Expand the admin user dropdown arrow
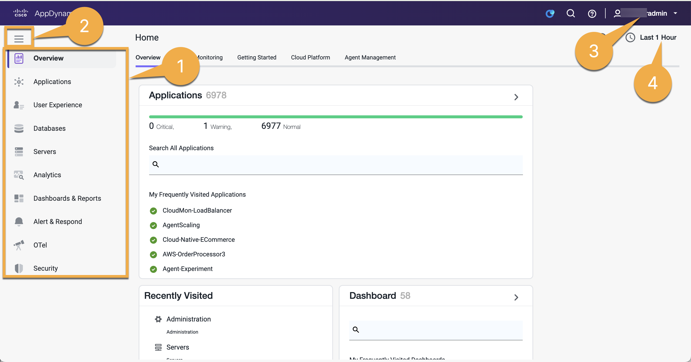 (676, 13)
